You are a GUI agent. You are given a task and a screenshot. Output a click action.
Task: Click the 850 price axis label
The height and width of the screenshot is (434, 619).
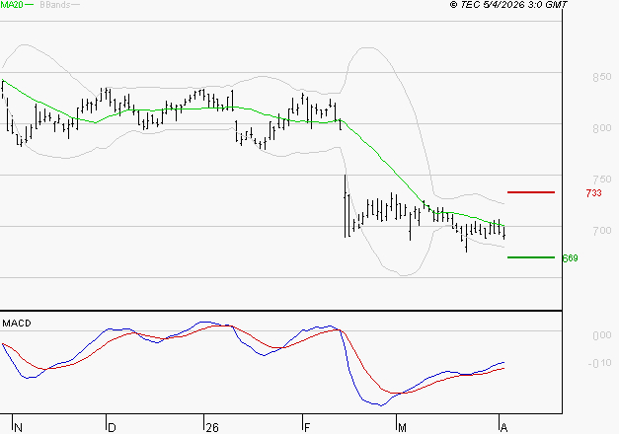pyautogui.click(x=601, y=77)
